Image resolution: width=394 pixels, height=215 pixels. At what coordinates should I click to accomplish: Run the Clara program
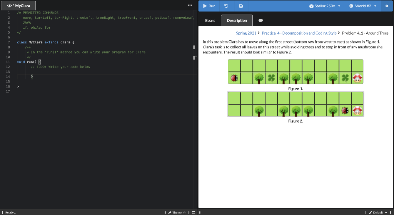pyautogui.click(x=209, y=6)
